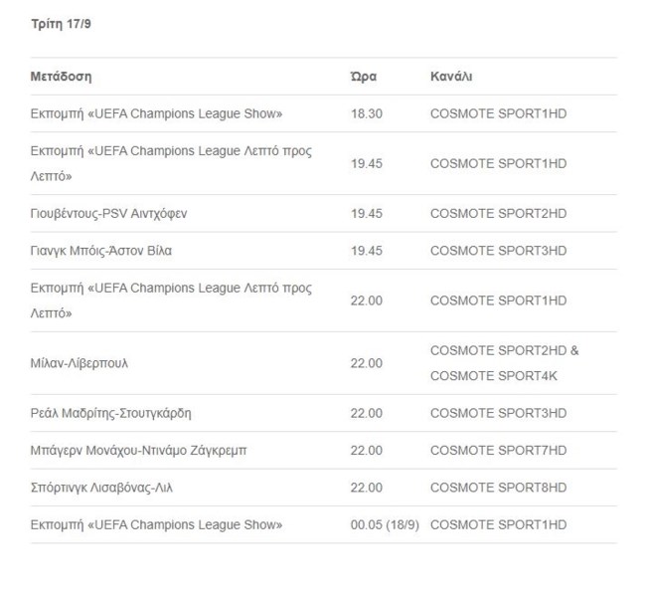Select the 18.30 UEFA Champions League Show row
Image resolution: width=646 pixels, height=599 pixels.
pos(156,114)
